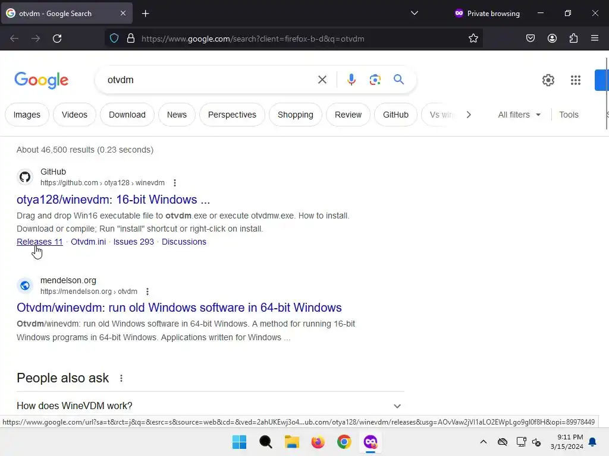Open the Discussions sitelink

(x=184, y=242)
